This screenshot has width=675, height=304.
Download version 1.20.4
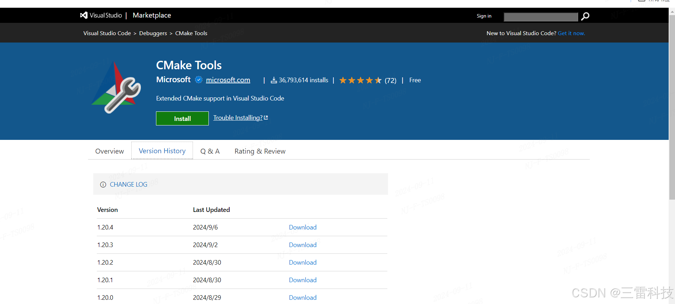coord(303,227)
